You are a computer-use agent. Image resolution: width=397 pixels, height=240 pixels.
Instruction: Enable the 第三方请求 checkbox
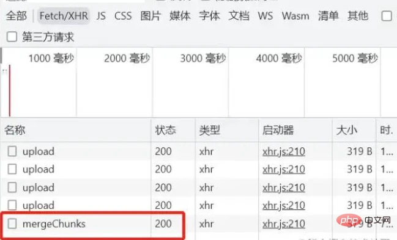(12, 37)
